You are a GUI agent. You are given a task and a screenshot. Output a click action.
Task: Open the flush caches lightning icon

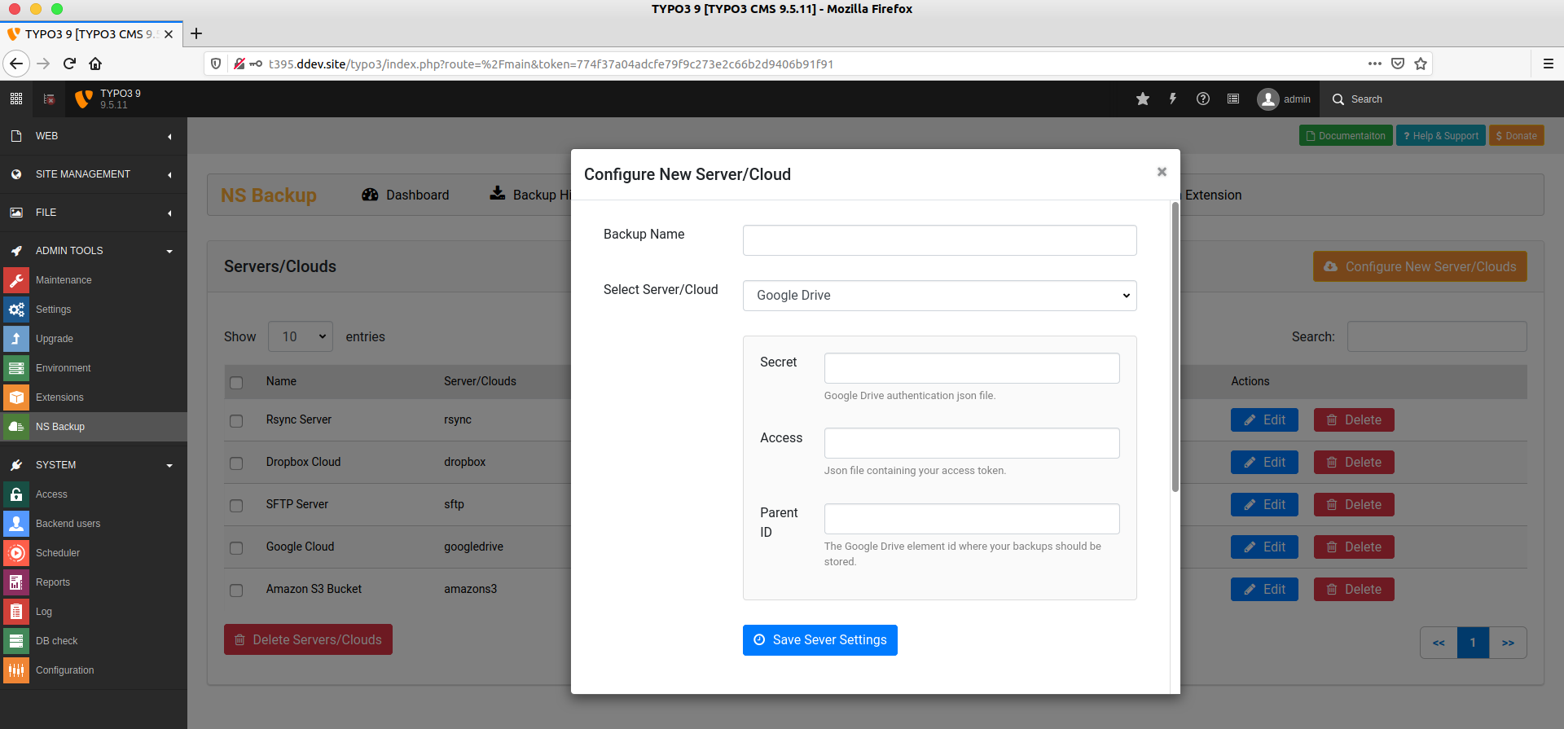pyautogui.click(x=1173, y=99)
